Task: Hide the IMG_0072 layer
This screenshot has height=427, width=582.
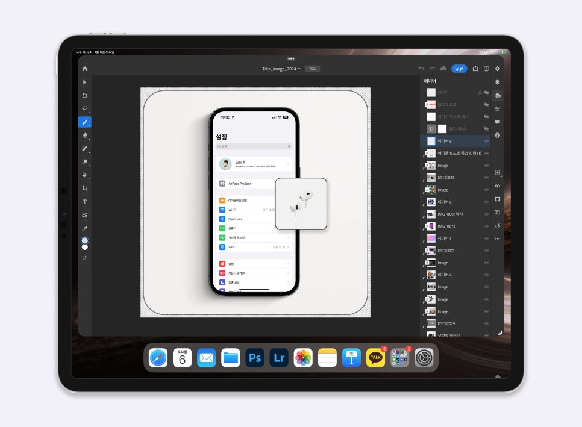Action: pos(486,226)
